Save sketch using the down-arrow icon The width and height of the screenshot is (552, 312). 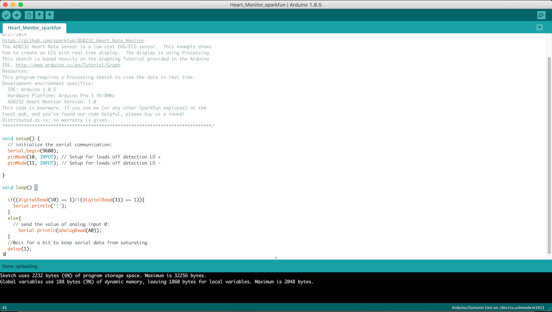[x=50, y=15]
